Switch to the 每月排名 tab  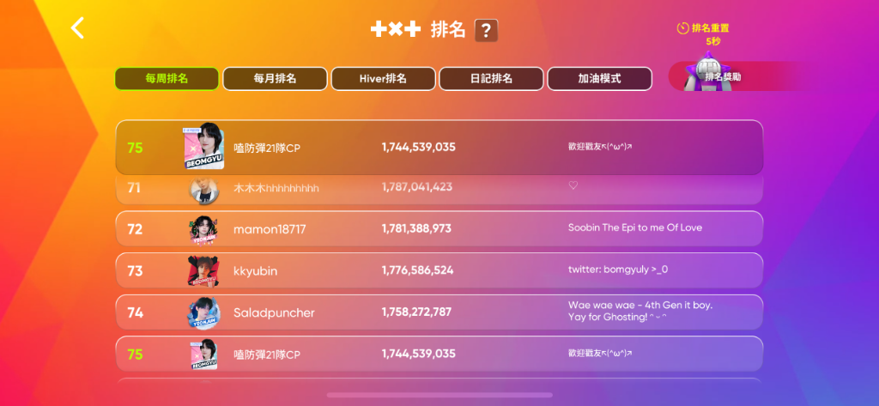(x=275, y=78)
